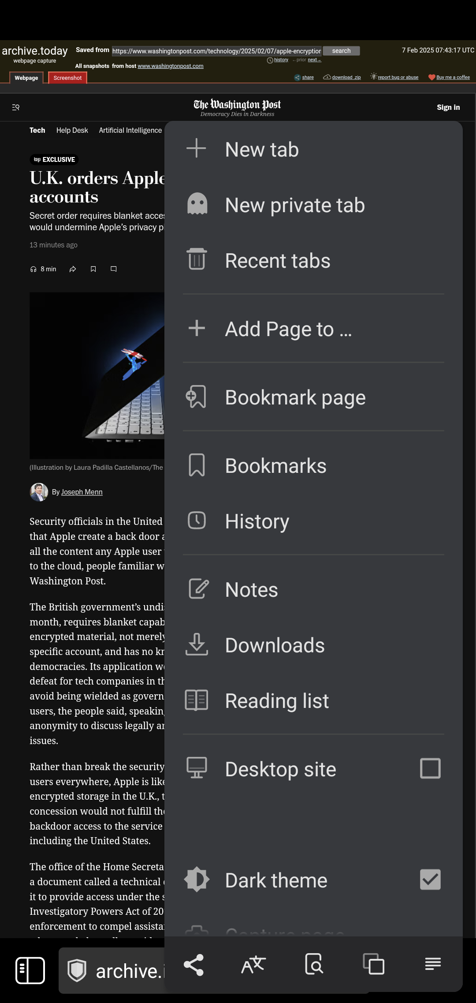Viewport: 476px width, 1003px height.
Task: Switch to the Screenshot tab
Action: (x=67, y=78)
